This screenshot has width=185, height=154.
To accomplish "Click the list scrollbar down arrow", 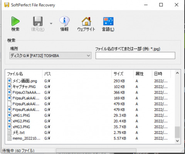I will (x=177, y=141).
